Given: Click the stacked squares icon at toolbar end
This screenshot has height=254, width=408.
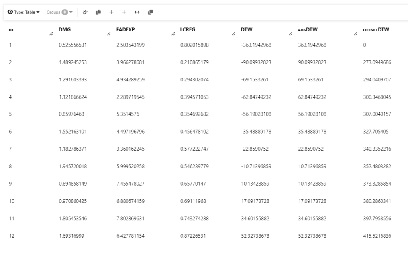Looking at the screenshot, I should click(x=150, y=12).
